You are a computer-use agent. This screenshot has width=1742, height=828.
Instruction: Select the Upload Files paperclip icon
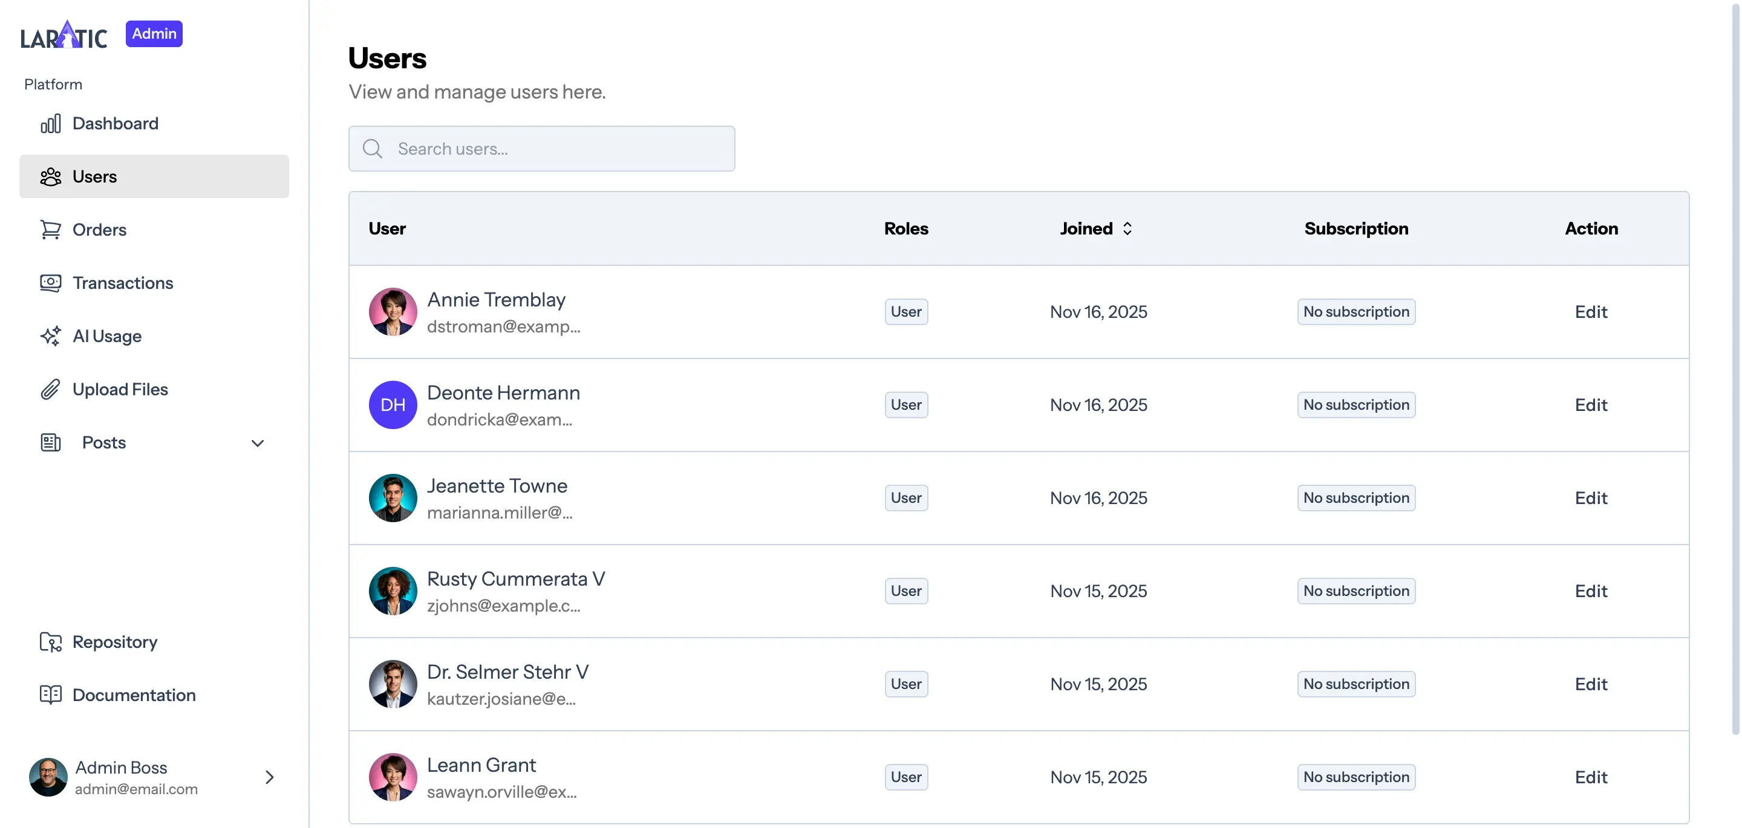click(51, 389)
